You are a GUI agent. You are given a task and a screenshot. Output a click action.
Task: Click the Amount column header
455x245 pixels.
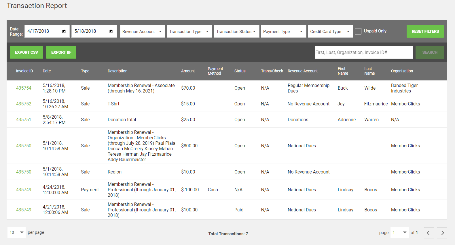click(x=188, y=71)
